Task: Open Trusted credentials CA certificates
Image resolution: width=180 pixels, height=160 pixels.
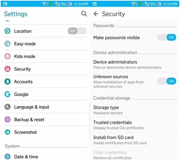Action: (x=135, y=125)
